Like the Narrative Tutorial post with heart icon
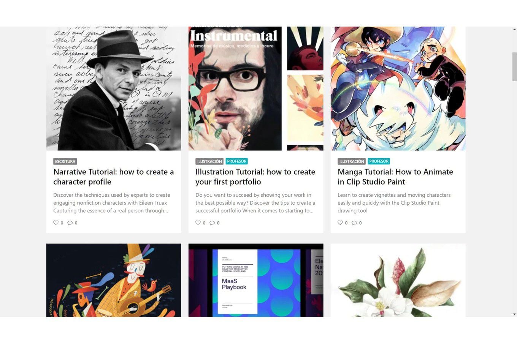 point(56,223)
